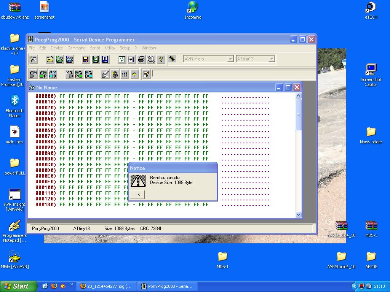The width and height of the screenshot is (390, 292).
Task: Click the Print toolbar icon
Action: [x=141, y=59]
